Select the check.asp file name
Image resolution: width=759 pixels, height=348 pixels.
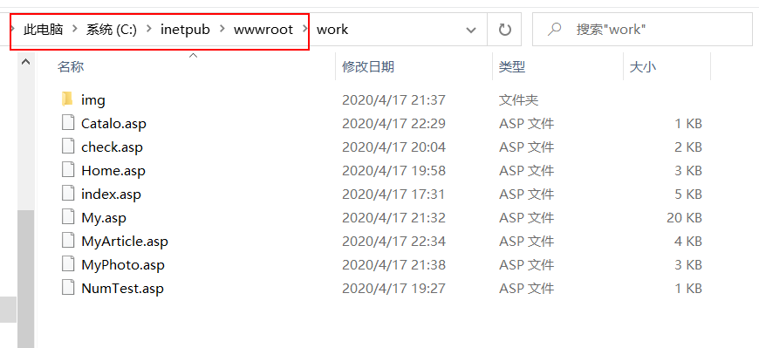112,147
